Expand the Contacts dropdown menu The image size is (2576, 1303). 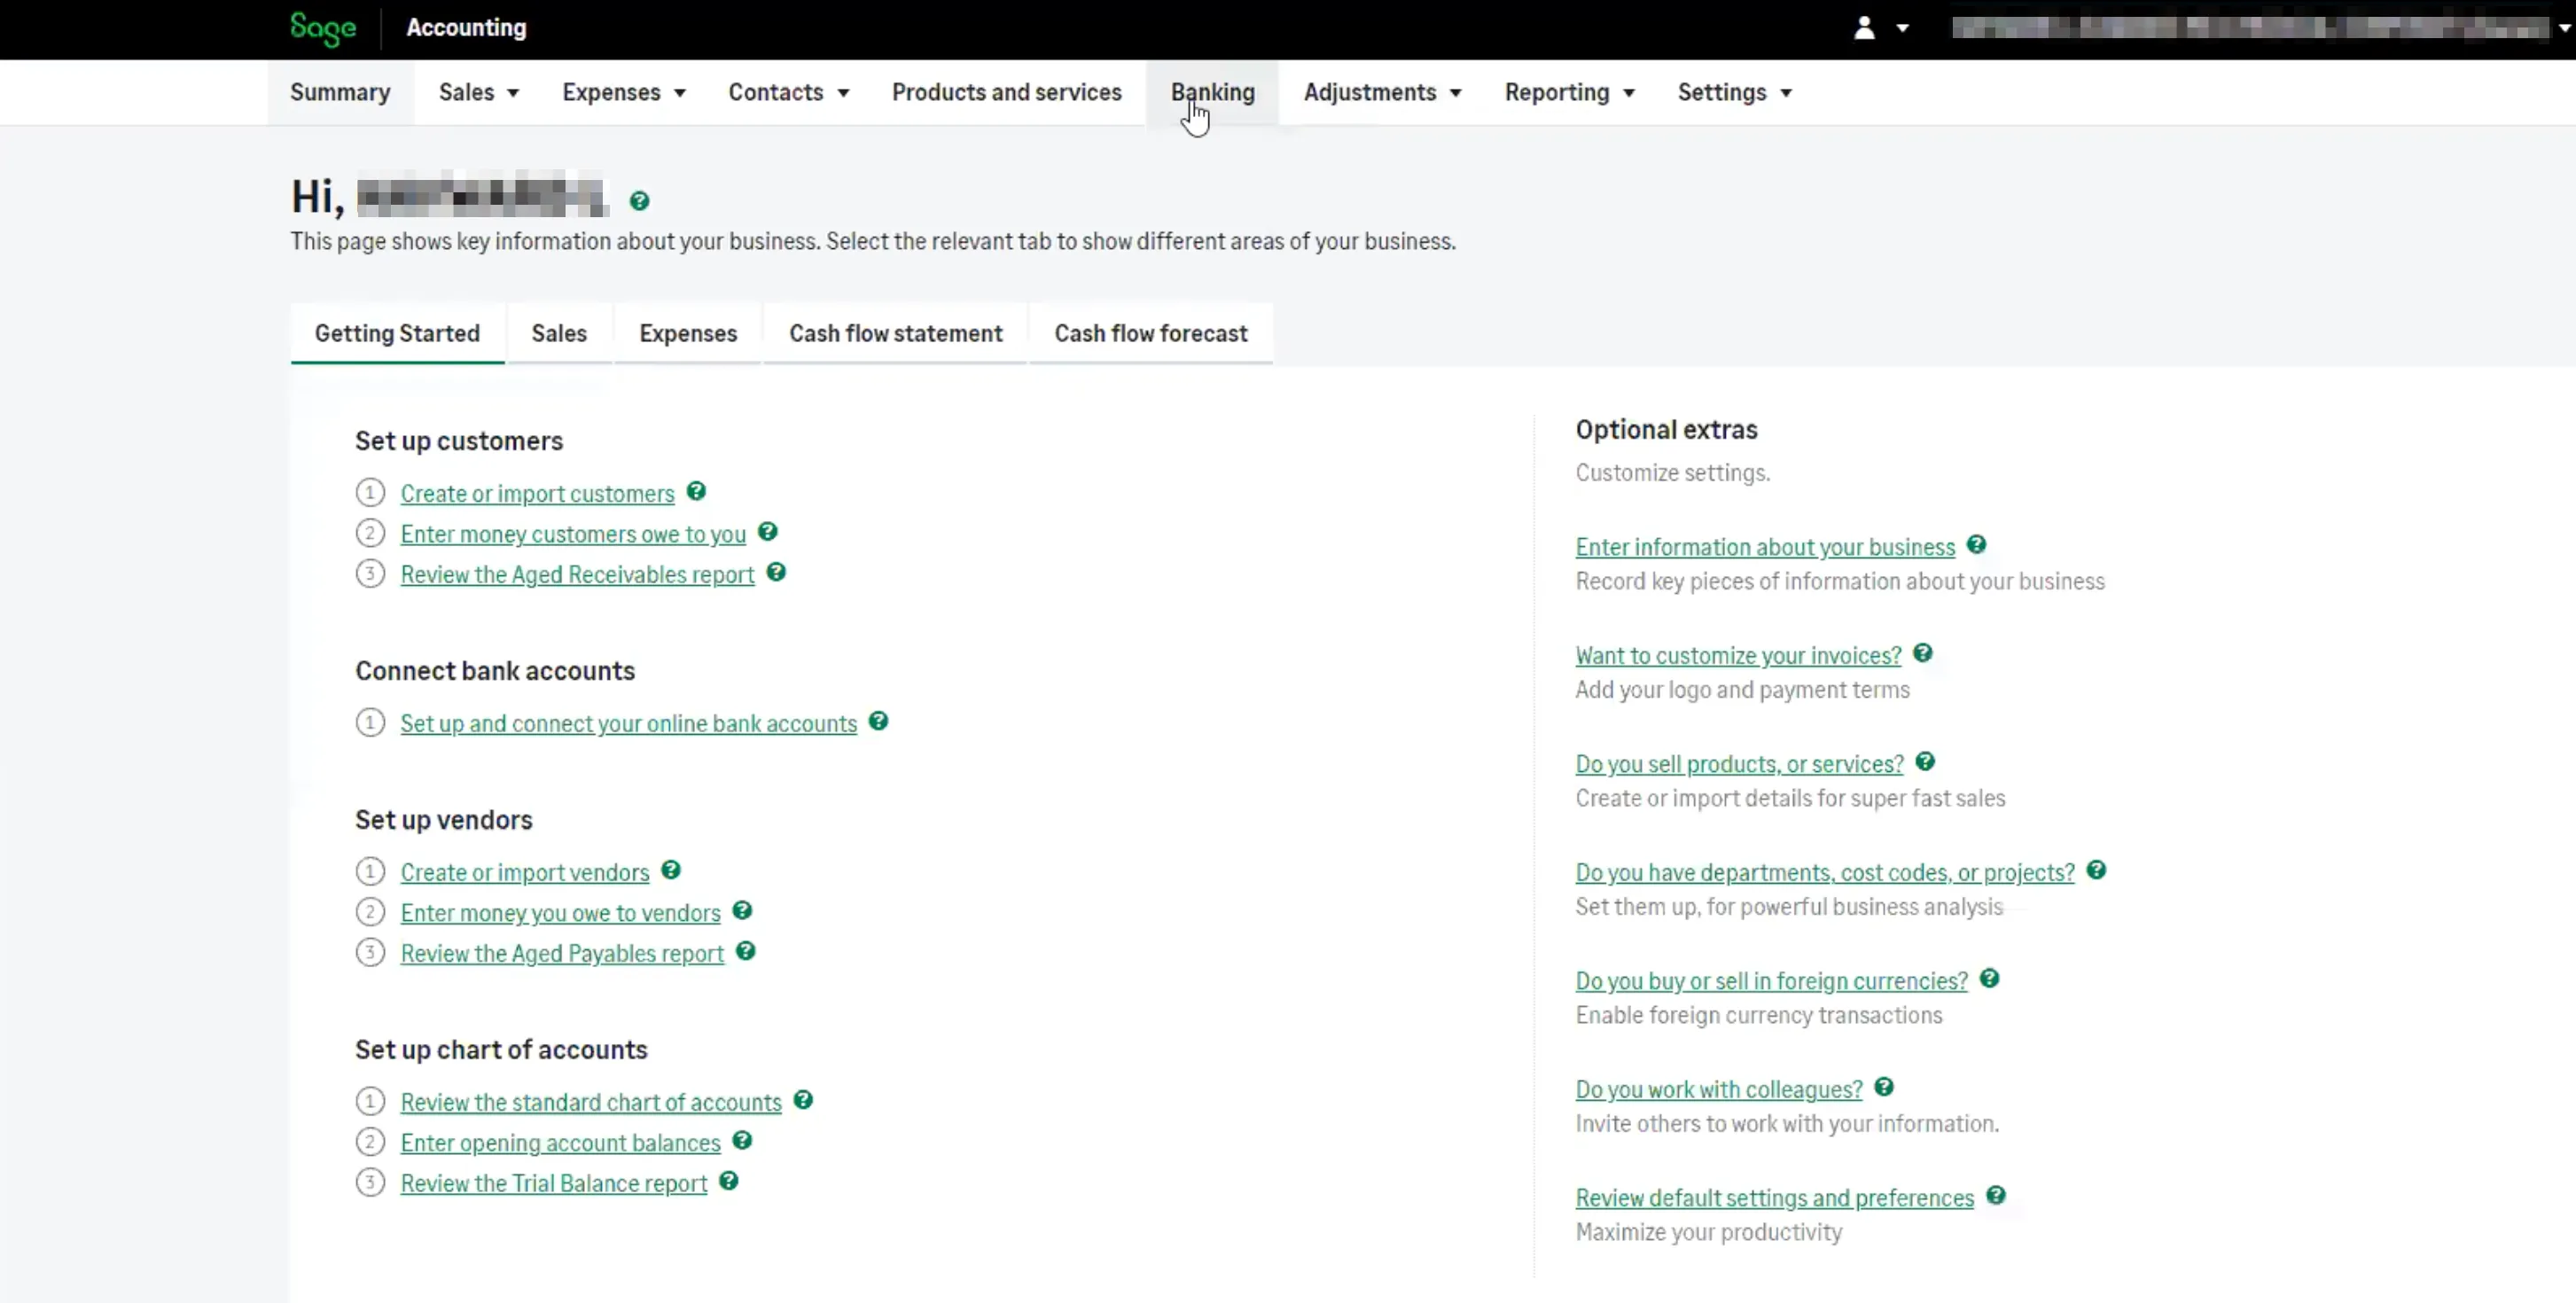788,92
